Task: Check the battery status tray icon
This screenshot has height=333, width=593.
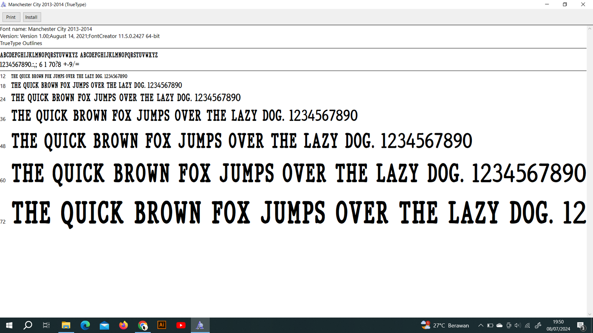Action: click(490, 326)
